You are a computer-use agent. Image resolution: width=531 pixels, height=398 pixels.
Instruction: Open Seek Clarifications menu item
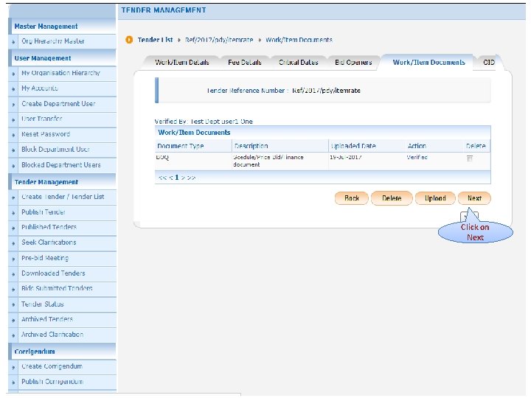pos(49,242)
